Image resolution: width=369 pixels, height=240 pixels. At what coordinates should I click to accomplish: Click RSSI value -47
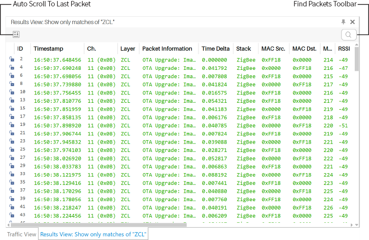click(343, 68)
